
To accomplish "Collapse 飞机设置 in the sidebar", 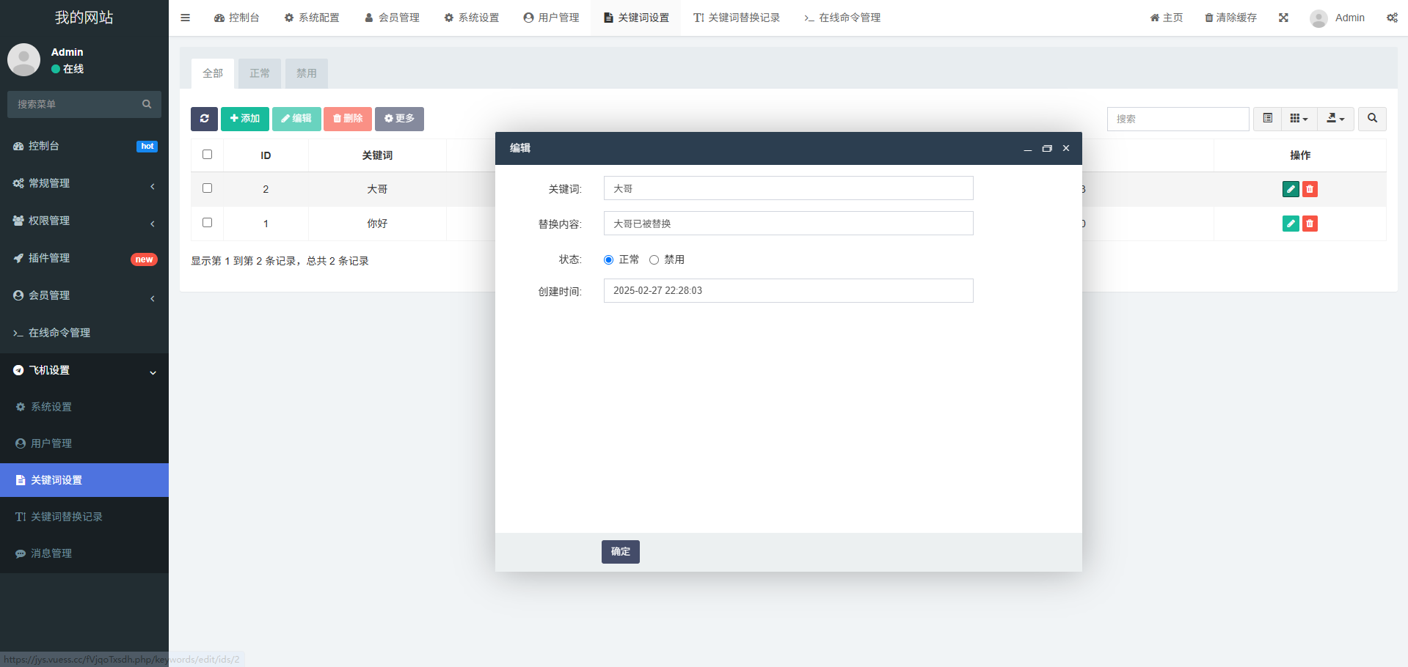I will [84, 370].
